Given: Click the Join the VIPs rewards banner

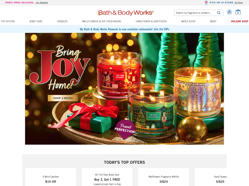Looking at the screenshot, I should [x=124, y=29].
